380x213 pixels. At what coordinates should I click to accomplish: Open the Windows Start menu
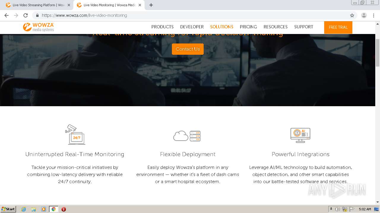pos(8,209)
